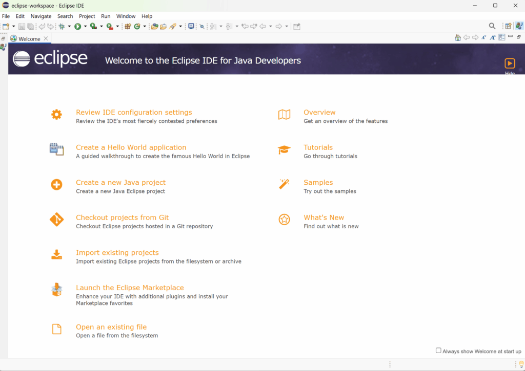The height and width of the screenshot is (371, 525).
Task: Click the Next Annotation arrow icon
Action: [213, 27]
